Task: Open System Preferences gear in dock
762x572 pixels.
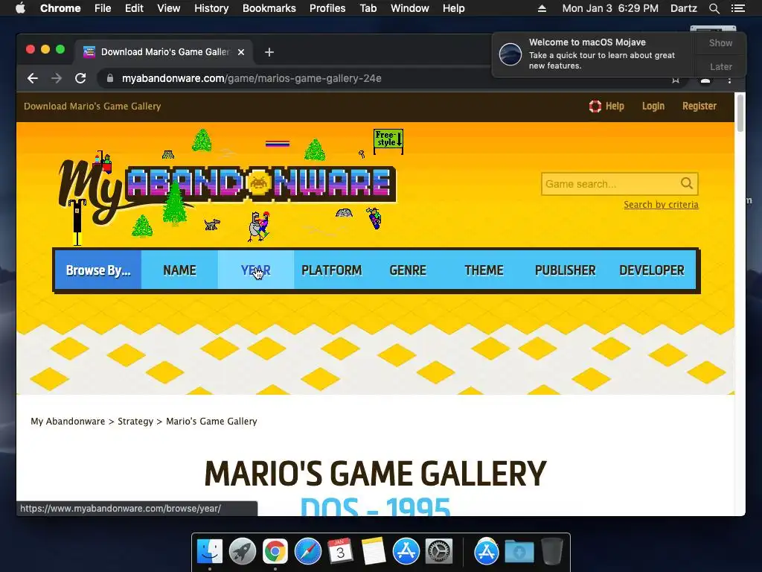Action: coord(439,552)
